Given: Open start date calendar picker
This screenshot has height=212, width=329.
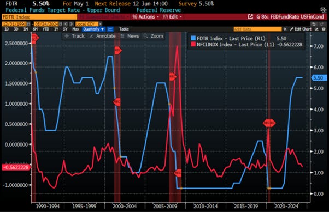Looking at the screenshot, I should 29,24.
